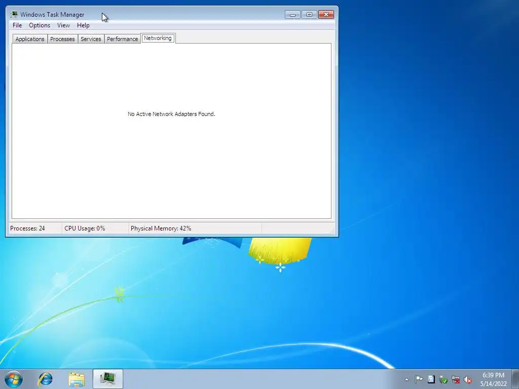Open the File menu
Viewport: 519px width, 389px height.
(17, 25)
